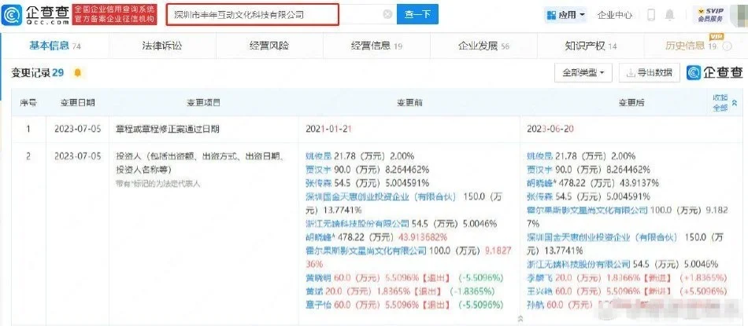Click the 变更项目 column header

coord(203,102)
